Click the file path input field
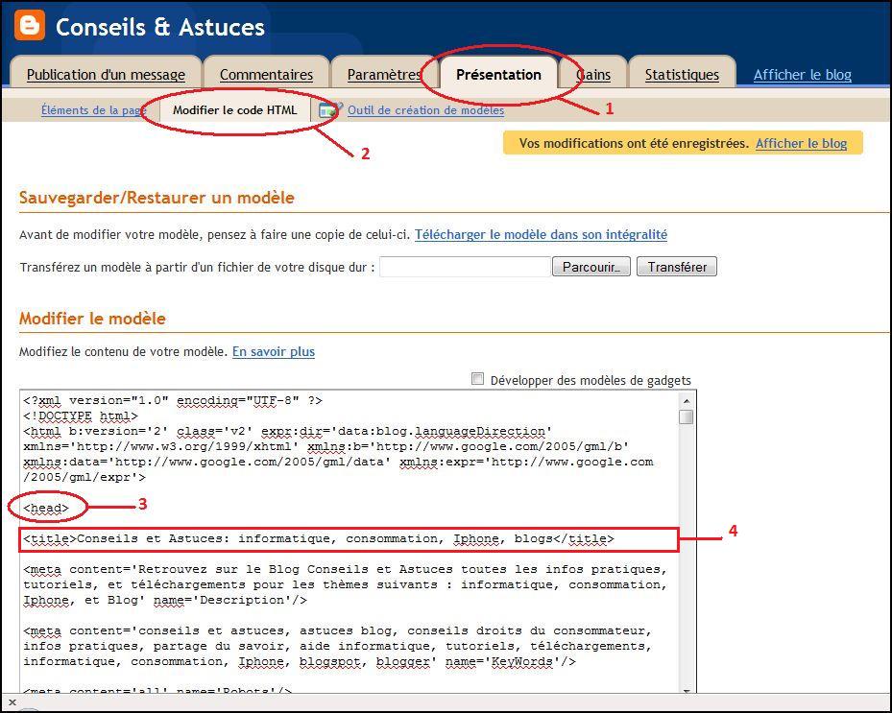Screen dimensions: 892x713 pyautogui.click(x=465, y=267)
